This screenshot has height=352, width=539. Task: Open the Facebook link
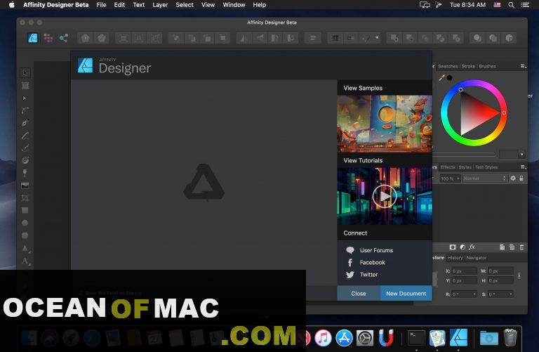click(x=372, y=262)
